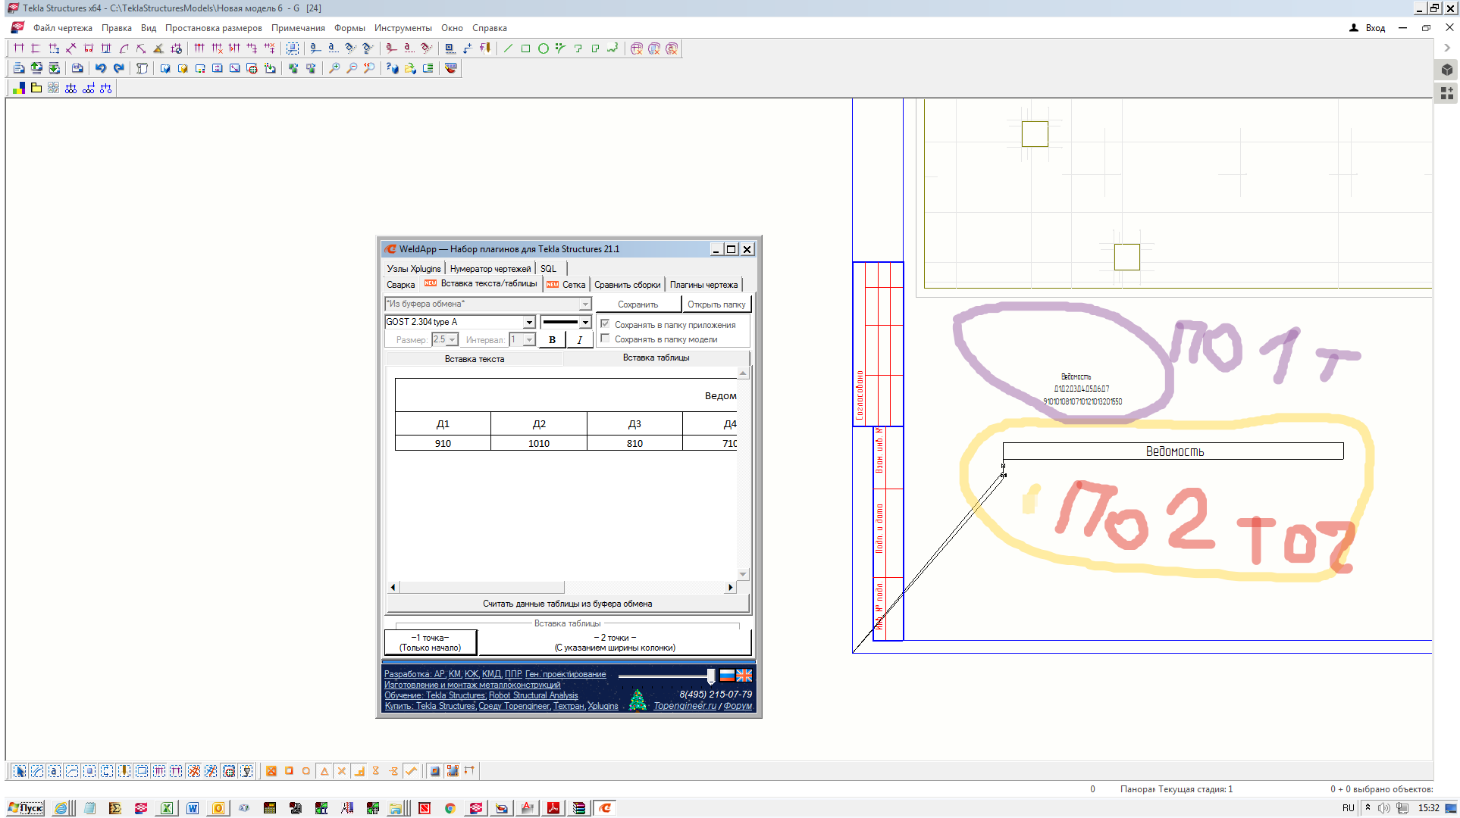Toggle Italic formatting button in WeldApp
1460x818 pixels.
click(579, 339)
